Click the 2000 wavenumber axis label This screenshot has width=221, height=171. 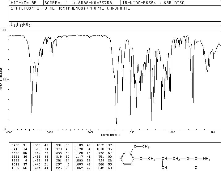(x=91, y=132)
